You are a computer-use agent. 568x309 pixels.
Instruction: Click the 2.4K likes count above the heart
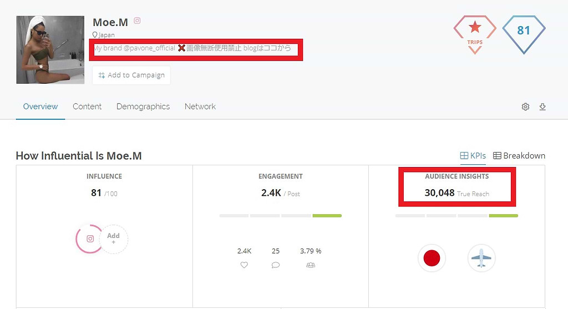point(244,251)
